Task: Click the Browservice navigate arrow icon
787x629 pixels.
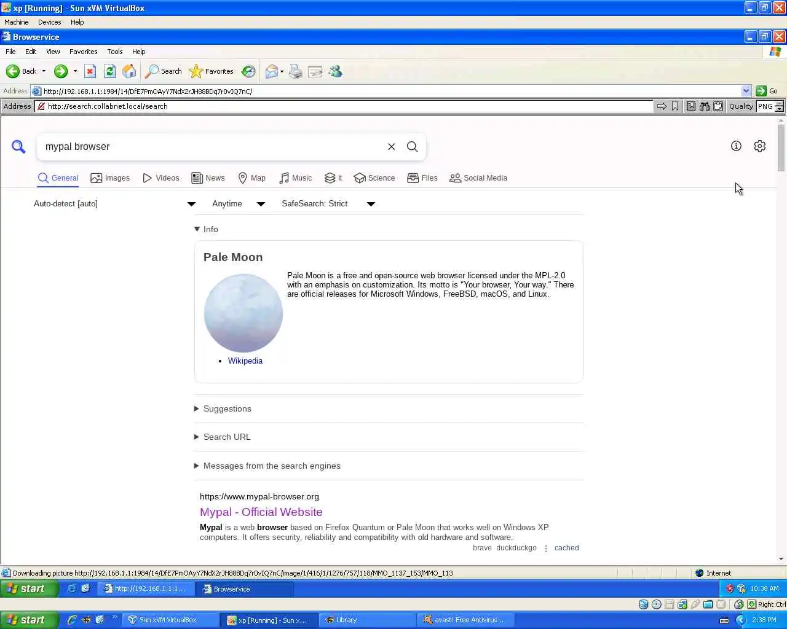Action: 662,106
